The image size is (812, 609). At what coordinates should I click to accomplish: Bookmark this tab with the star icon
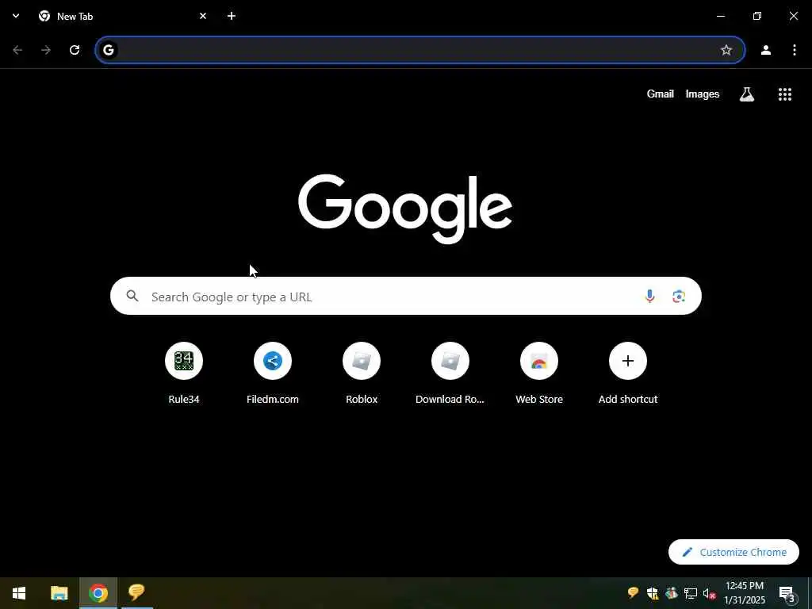pos(726,50)
